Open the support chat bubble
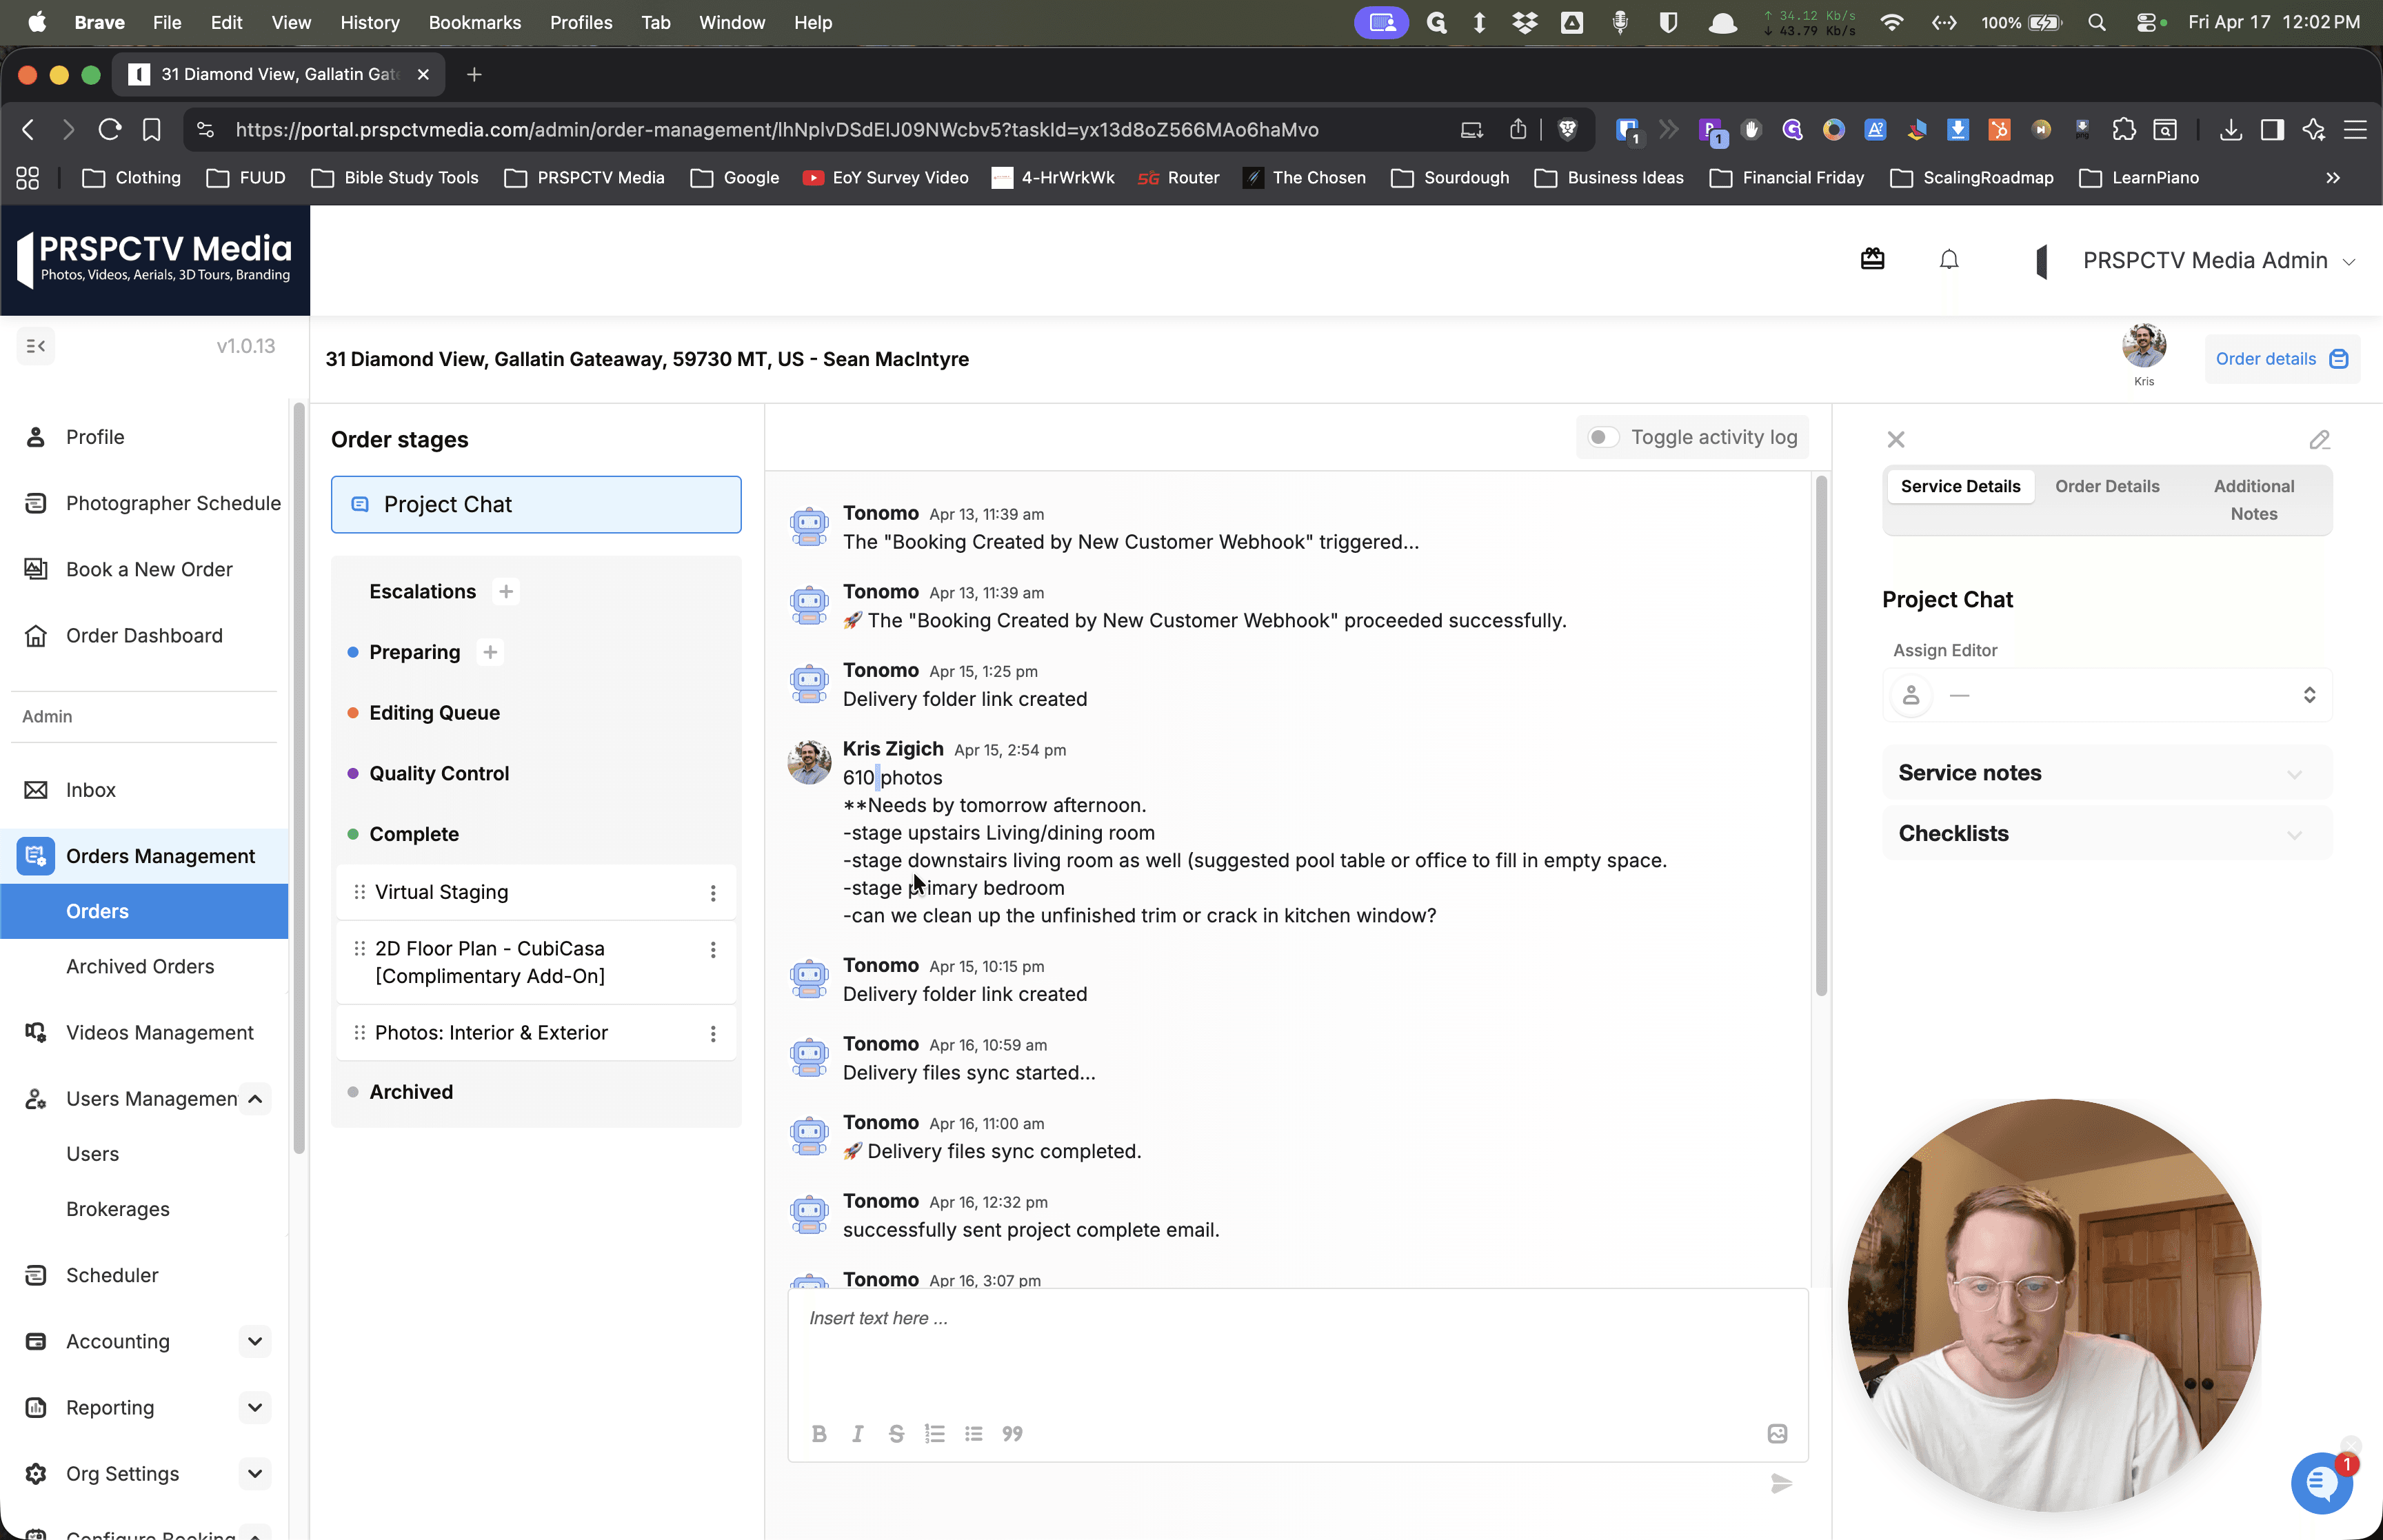This screenshot has height=1540, width=2383. [x=2321, y=1484]
